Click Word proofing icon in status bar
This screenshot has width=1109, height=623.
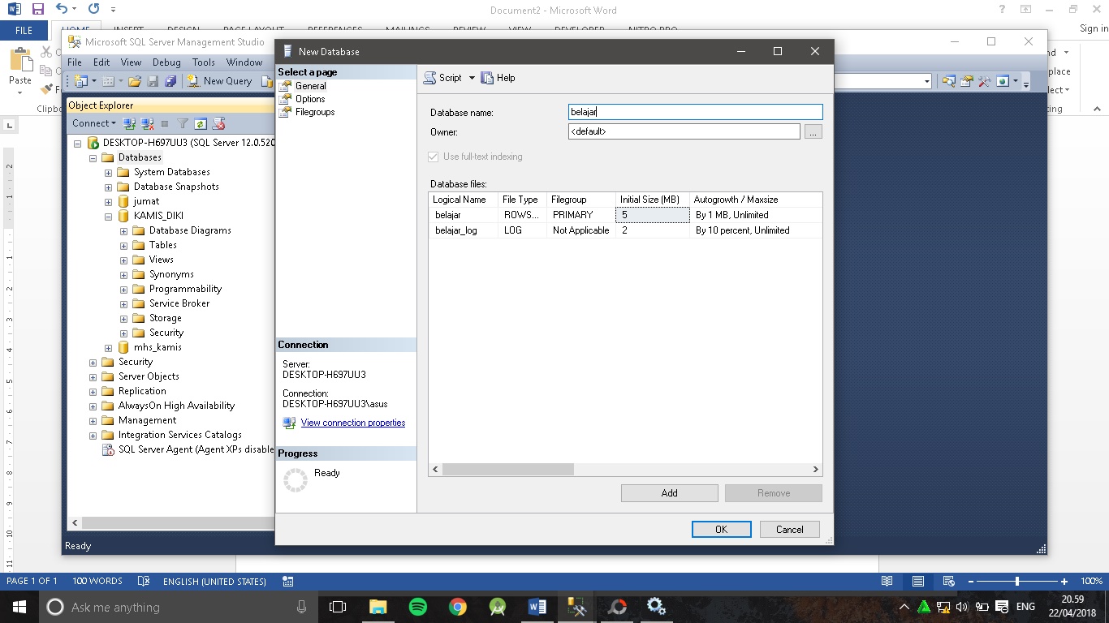pos(144,581)
